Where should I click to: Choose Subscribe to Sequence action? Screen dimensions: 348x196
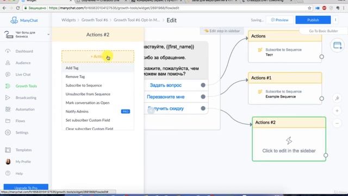pyautogui.click(x=98, y=85)
